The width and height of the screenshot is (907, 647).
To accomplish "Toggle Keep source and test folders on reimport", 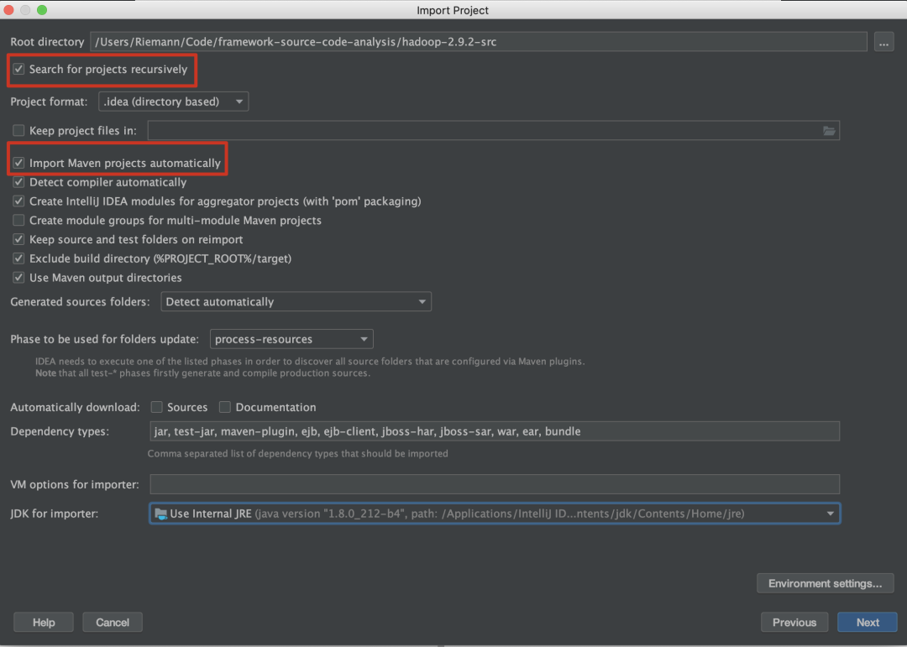I will click(x=18, y=239).
